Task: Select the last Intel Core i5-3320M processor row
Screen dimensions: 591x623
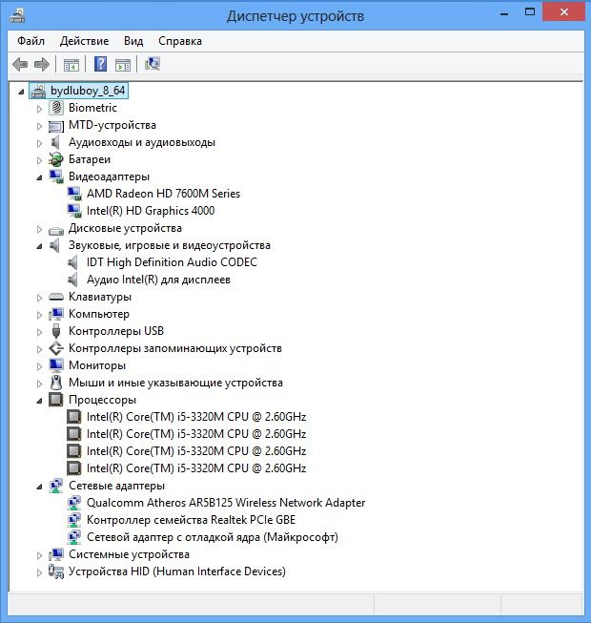Action: 196,468
